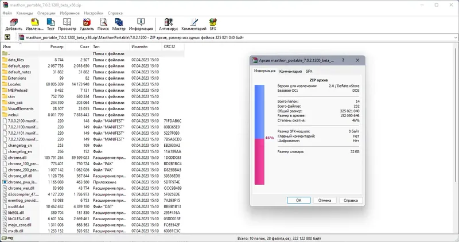Open the Настройки menu
Screen dimensions: 459x242
click(x=94, y=13)
